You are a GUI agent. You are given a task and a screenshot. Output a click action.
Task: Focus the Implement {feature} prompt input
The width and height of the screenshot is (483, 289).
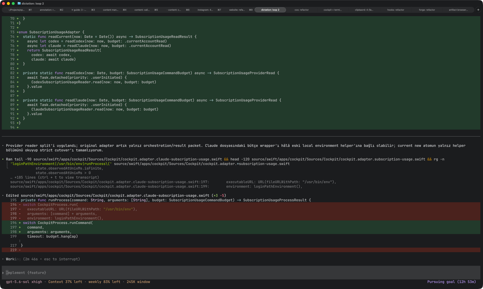coord(241,273)
